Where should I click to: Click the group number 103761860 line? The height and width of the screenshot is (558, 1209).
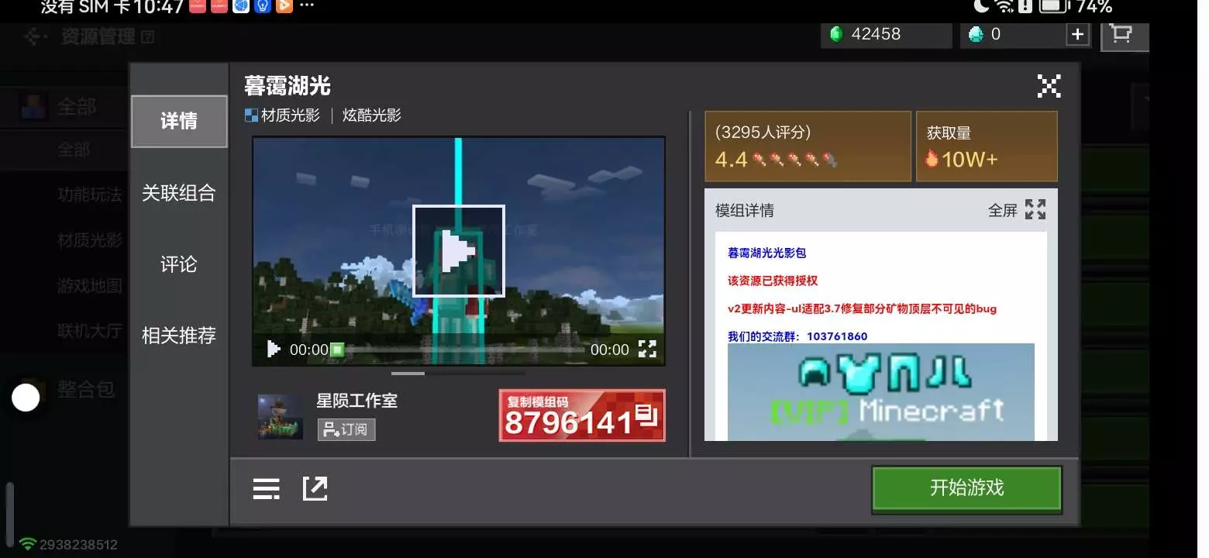[797, 336]
